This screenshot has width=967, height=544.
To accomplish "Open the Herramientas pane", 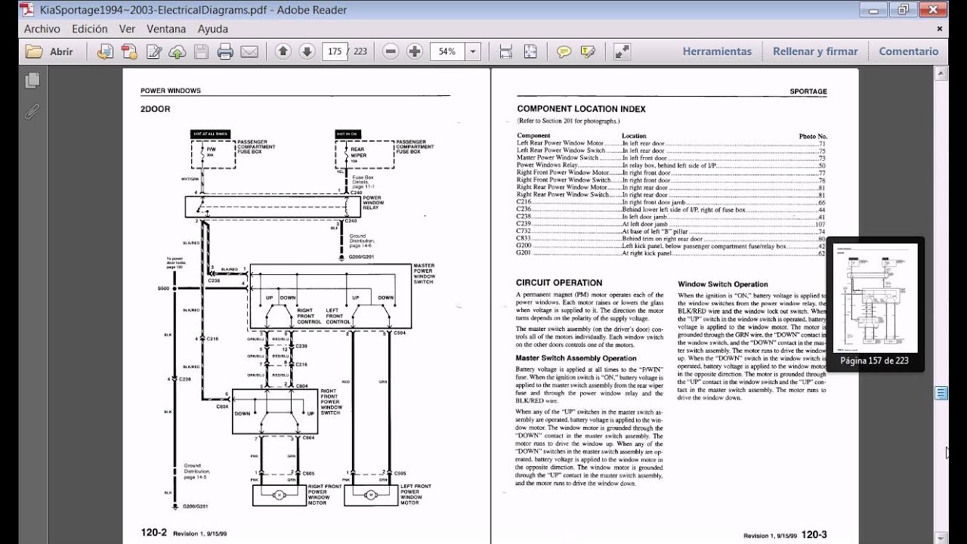I will [717, 51].
